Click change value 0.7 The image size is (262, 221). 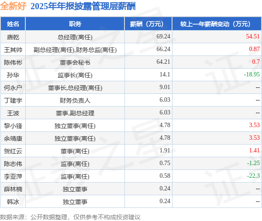(x=256, y=62)
